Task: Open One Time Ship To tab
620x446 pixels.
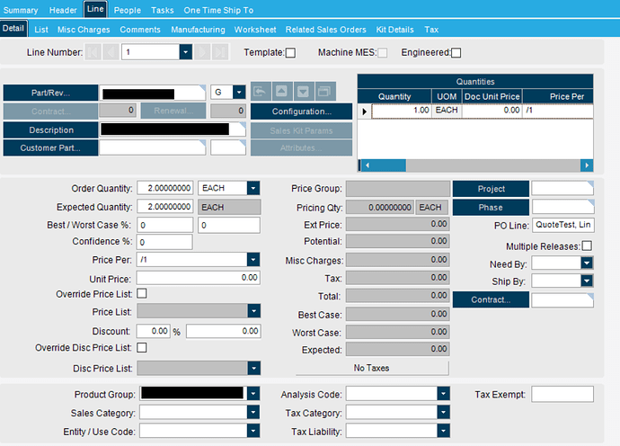Action: 218,10
